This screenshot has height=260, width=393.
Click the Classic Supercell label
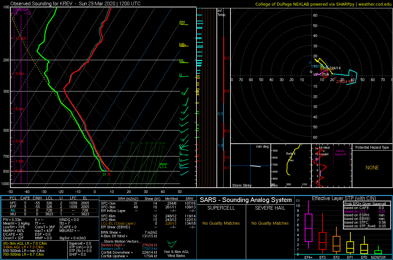tap(340, 153)
